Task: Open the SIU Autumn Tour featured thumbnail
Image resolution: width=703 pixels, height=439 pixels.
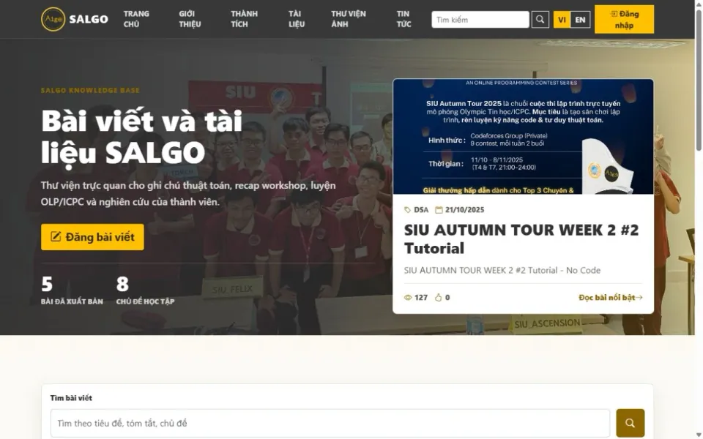Action: 523,137
